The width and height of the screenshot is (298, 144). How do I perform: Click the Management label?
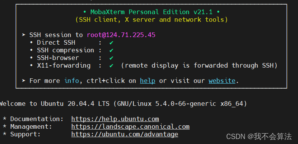coord(31,126)
